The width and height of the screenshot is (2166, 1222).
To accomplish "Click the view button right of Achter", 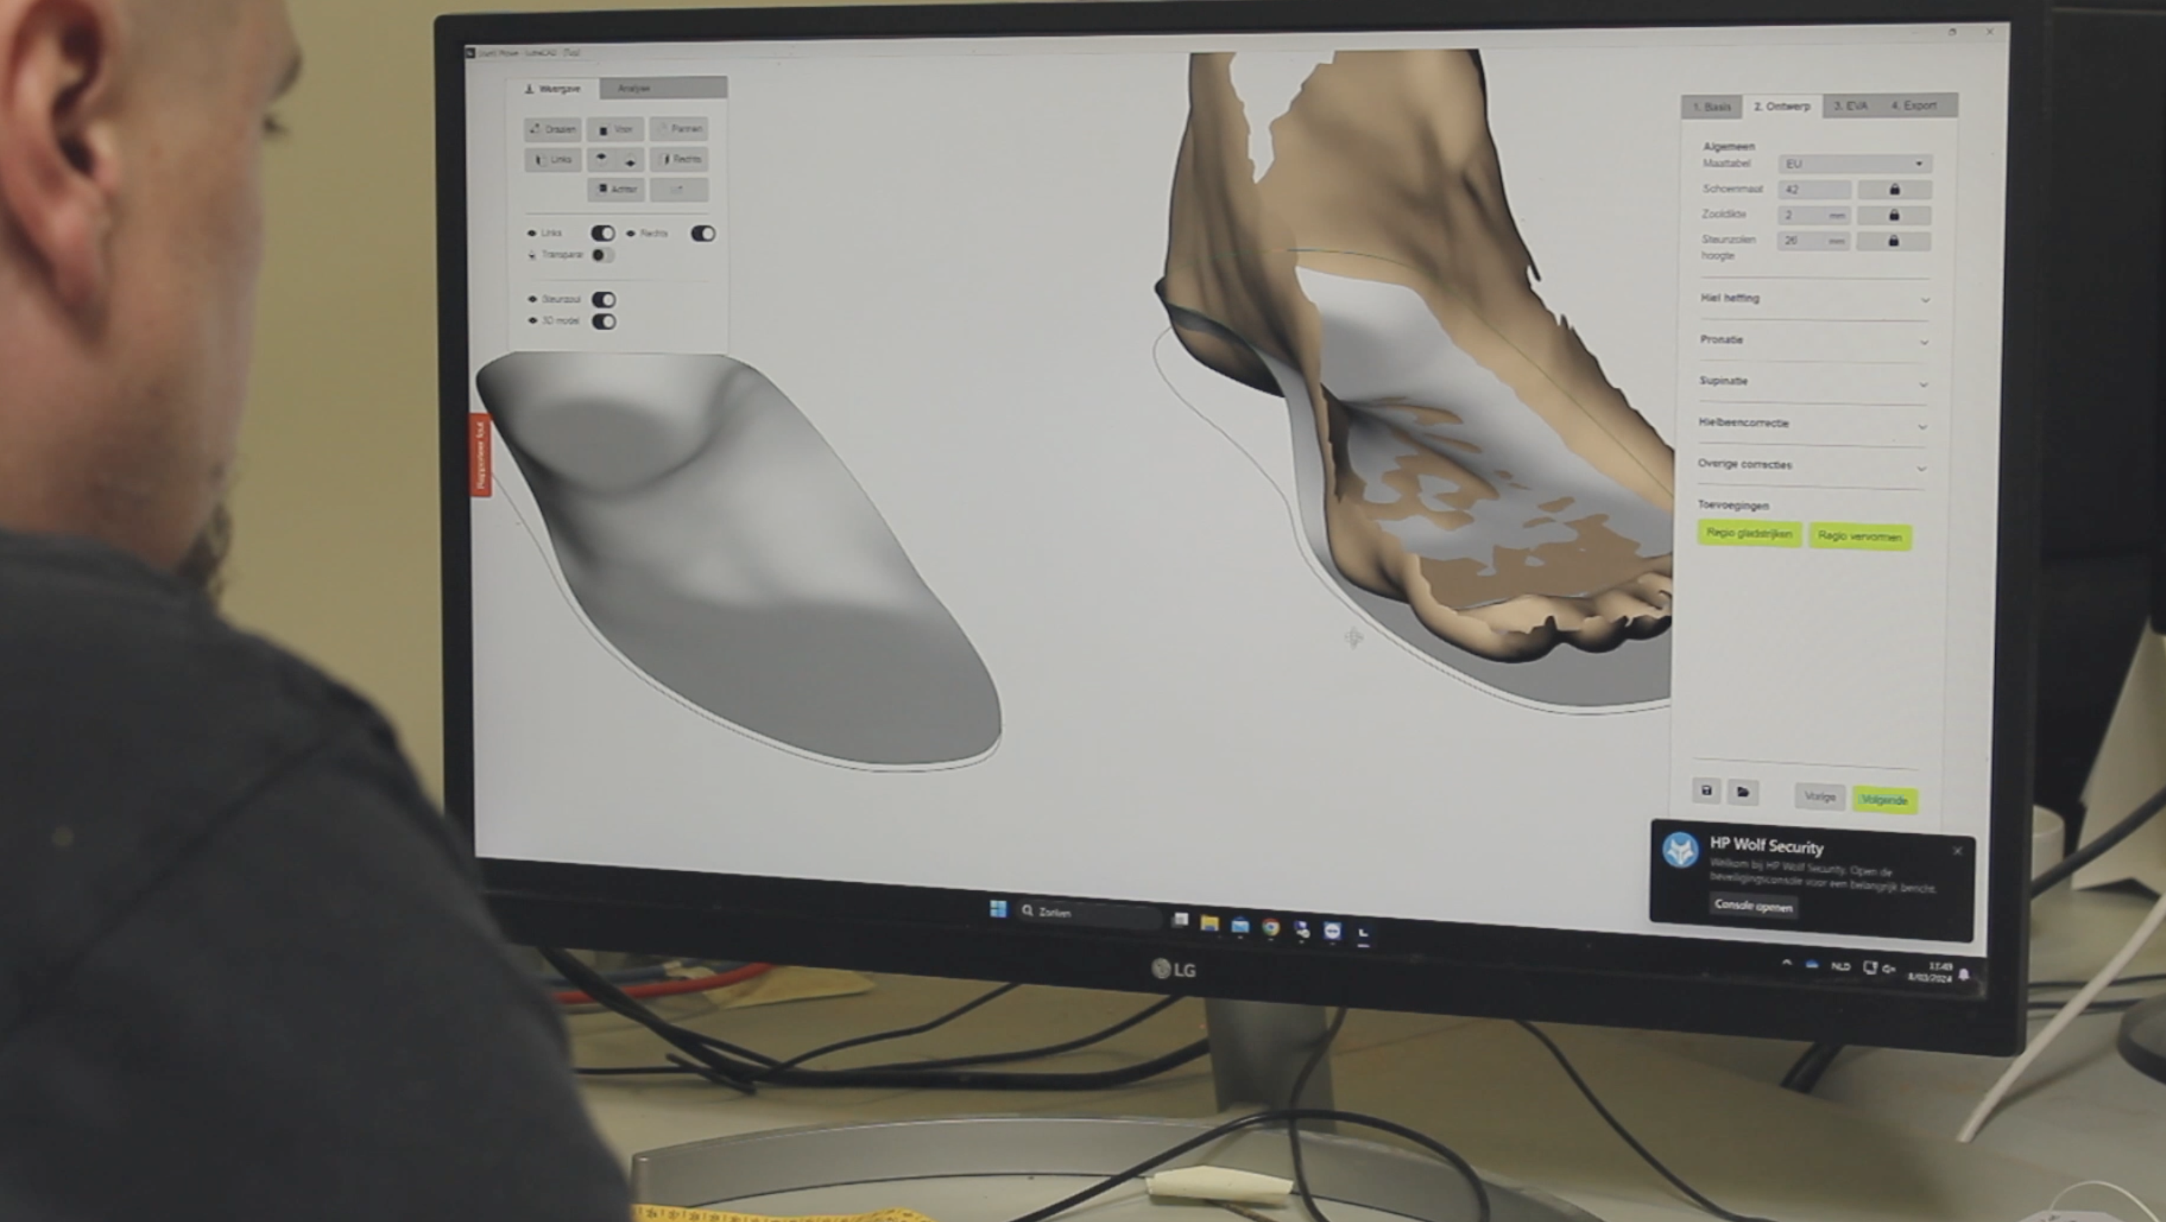I will [680, 189].
